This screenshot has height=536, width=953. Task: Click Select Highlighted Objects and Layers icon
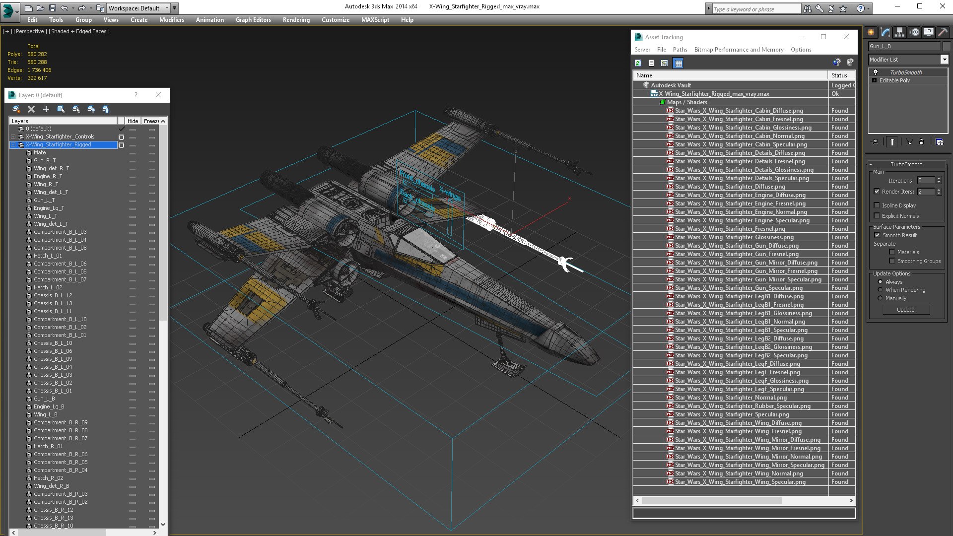[61, 109]
